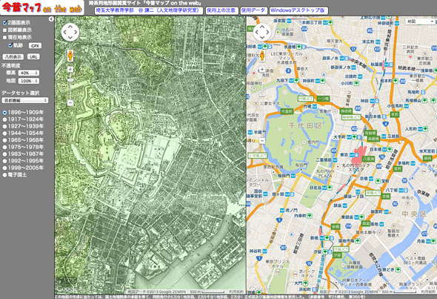Click the URL button

coord(33,56)
